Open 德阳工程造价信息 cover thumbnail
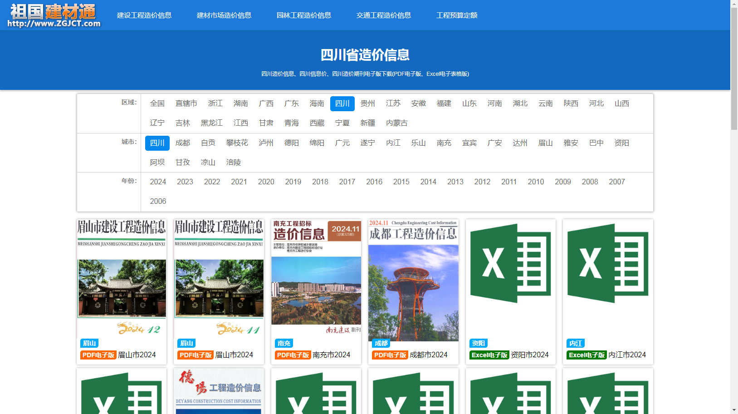738x414 pixels. [219, 391]
